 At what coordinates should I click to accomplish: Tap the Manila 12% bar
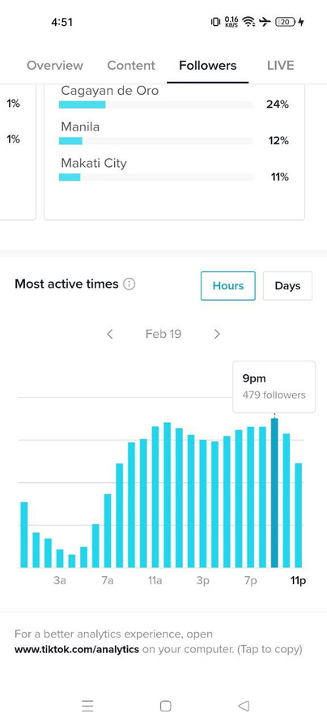[x=155, y=141]
